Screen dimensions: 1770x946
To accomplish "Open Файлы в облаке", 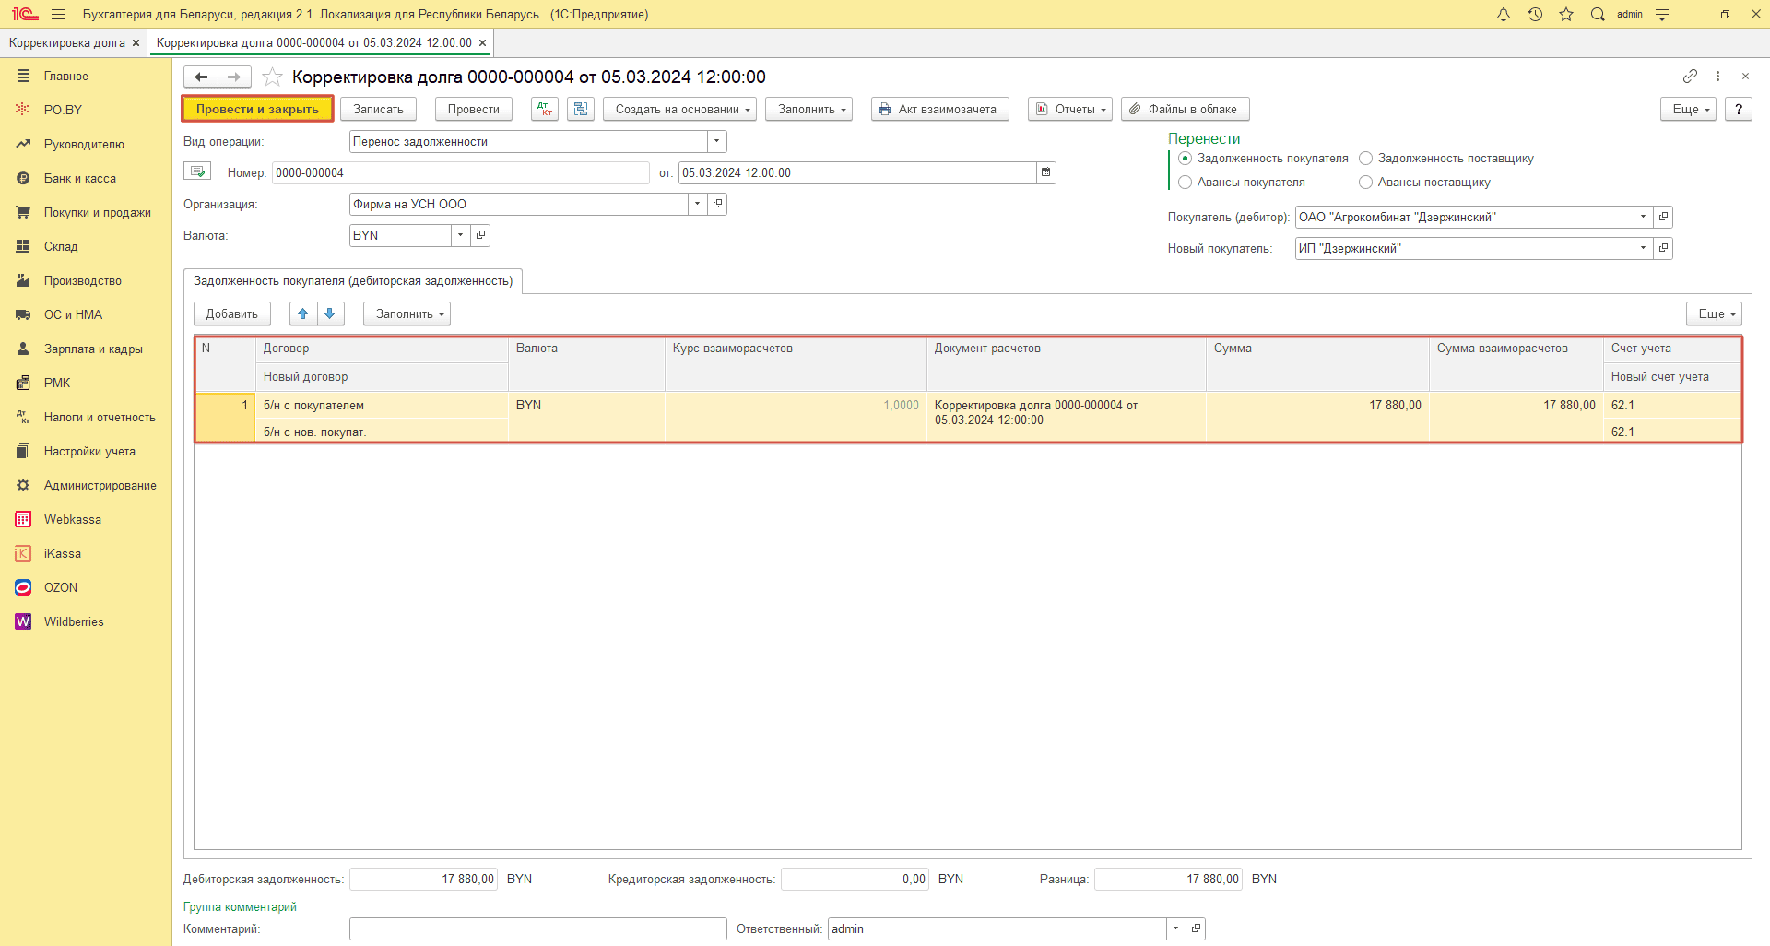I will click(x=1186, y=109).
